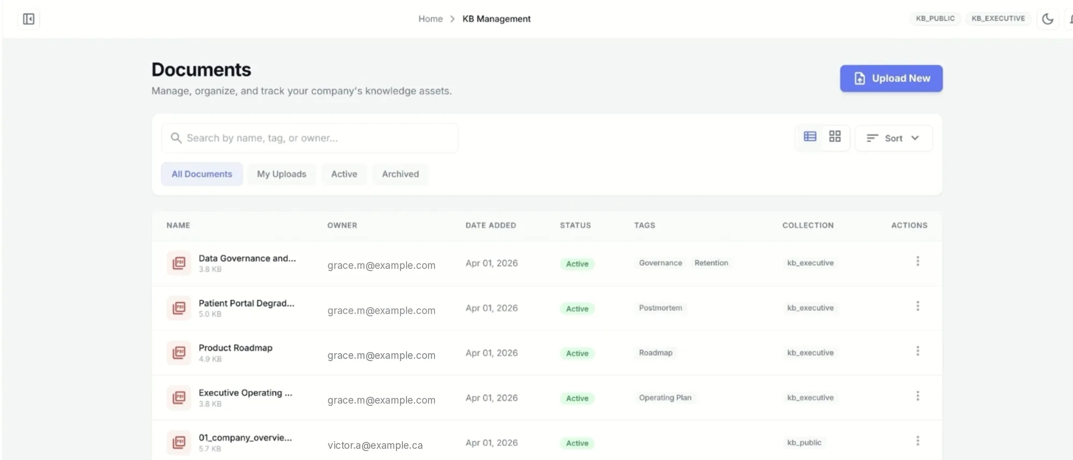Click the magnifier search icon
This screenshot has width=1073, height=460.
point(176,138)
